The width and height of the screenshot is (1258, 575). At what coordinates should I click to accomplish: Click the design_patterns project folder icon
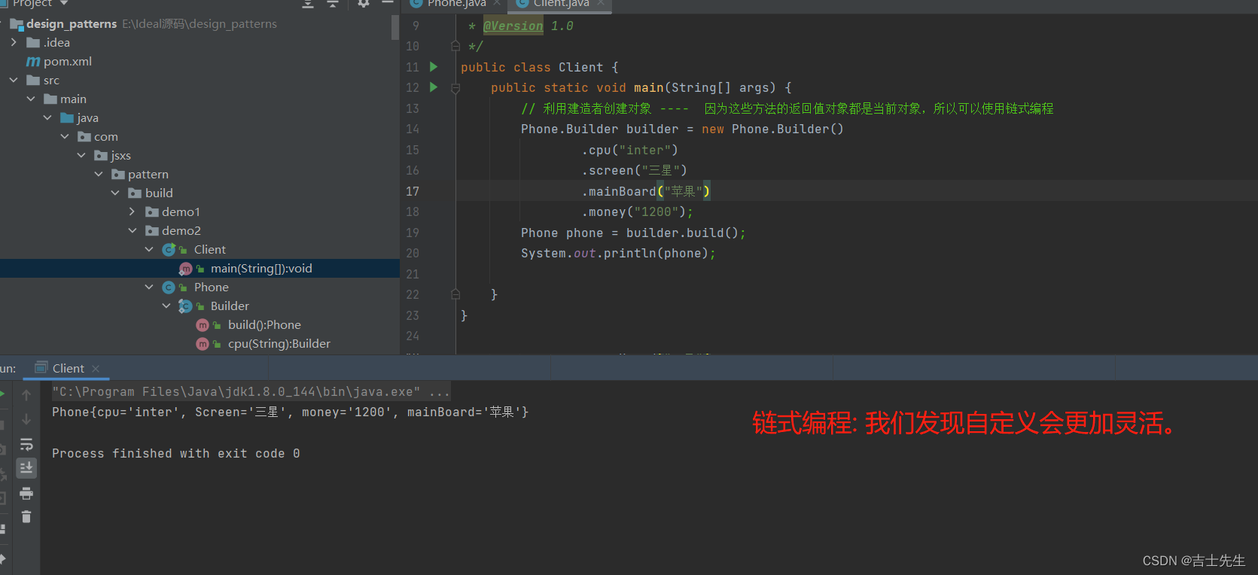[16, 24]
